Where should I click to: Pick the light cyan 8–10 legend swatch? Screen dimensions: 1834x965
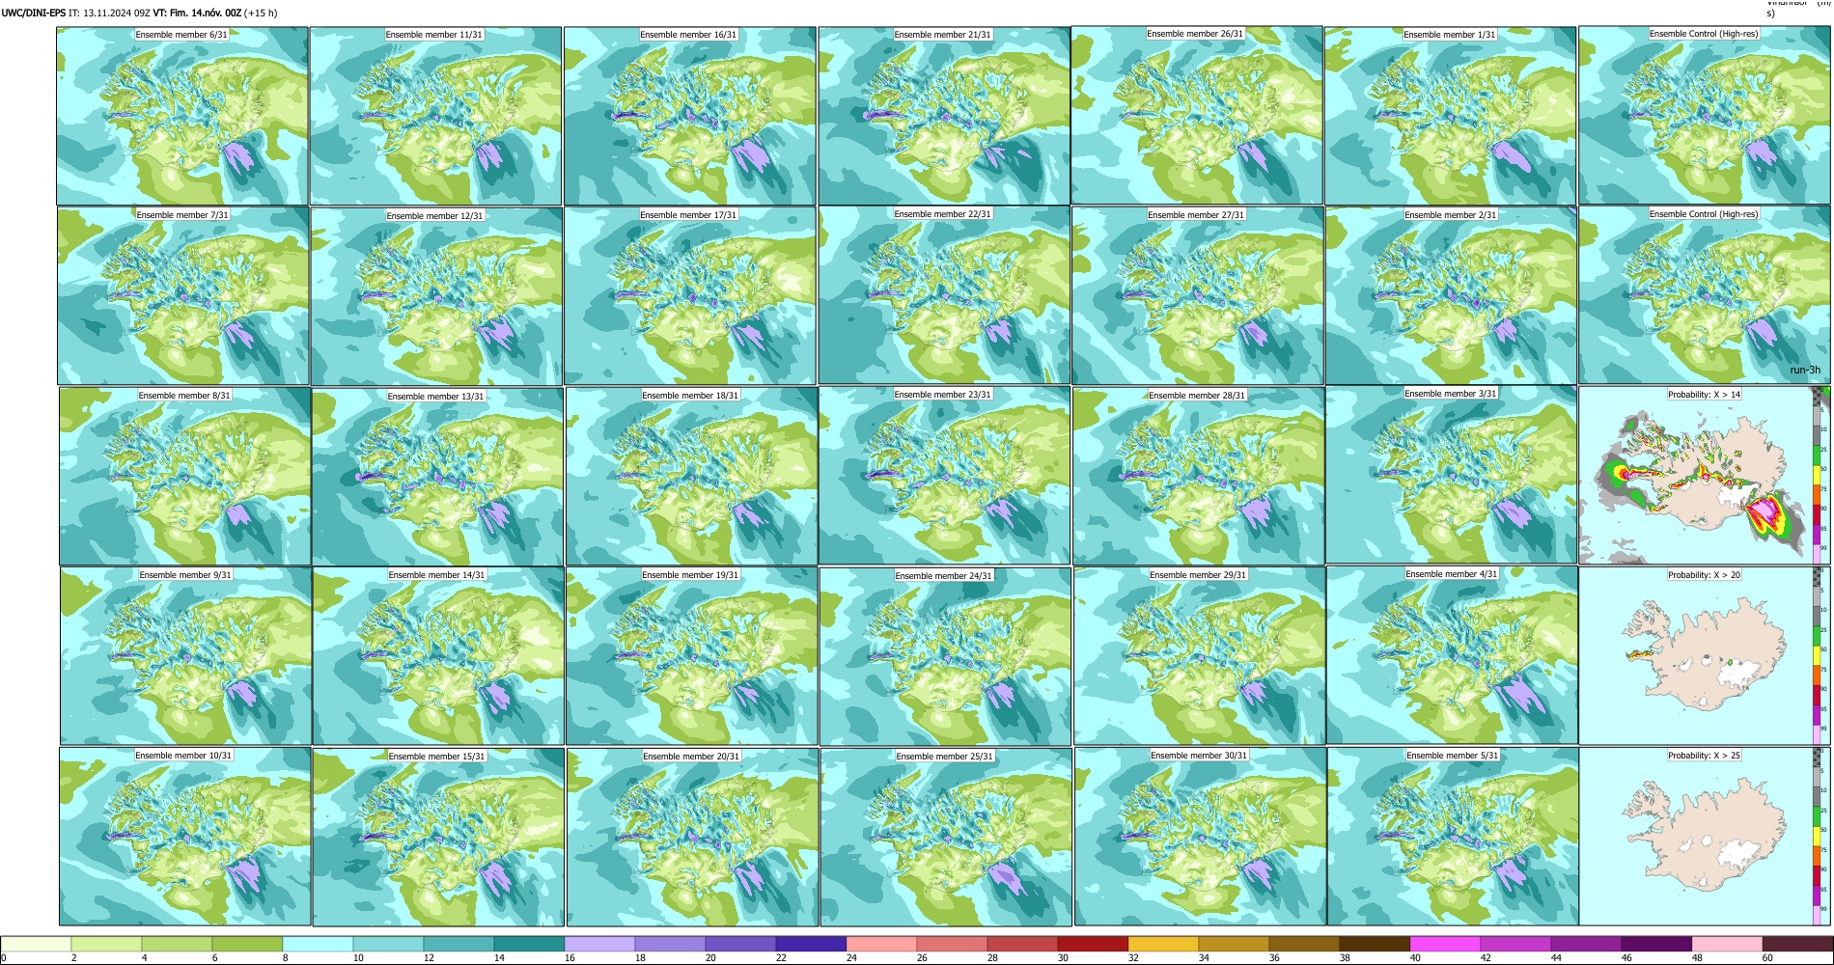point(318,944)
